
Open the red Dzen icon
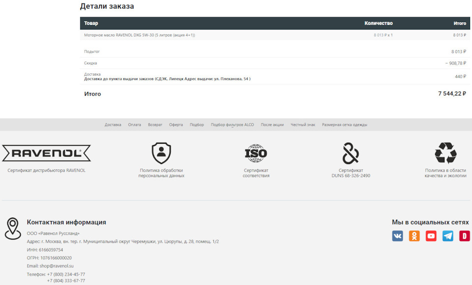click(465, 236)
